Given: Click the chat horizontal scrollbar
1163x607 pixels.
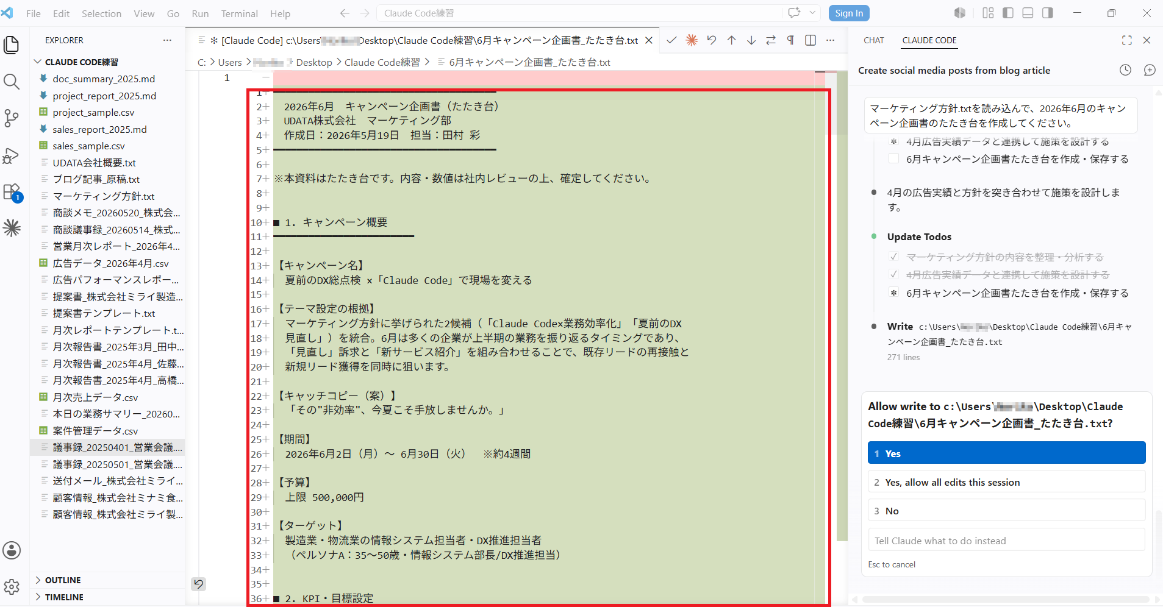Looking at the screenshot, I should coord(1005,599).
